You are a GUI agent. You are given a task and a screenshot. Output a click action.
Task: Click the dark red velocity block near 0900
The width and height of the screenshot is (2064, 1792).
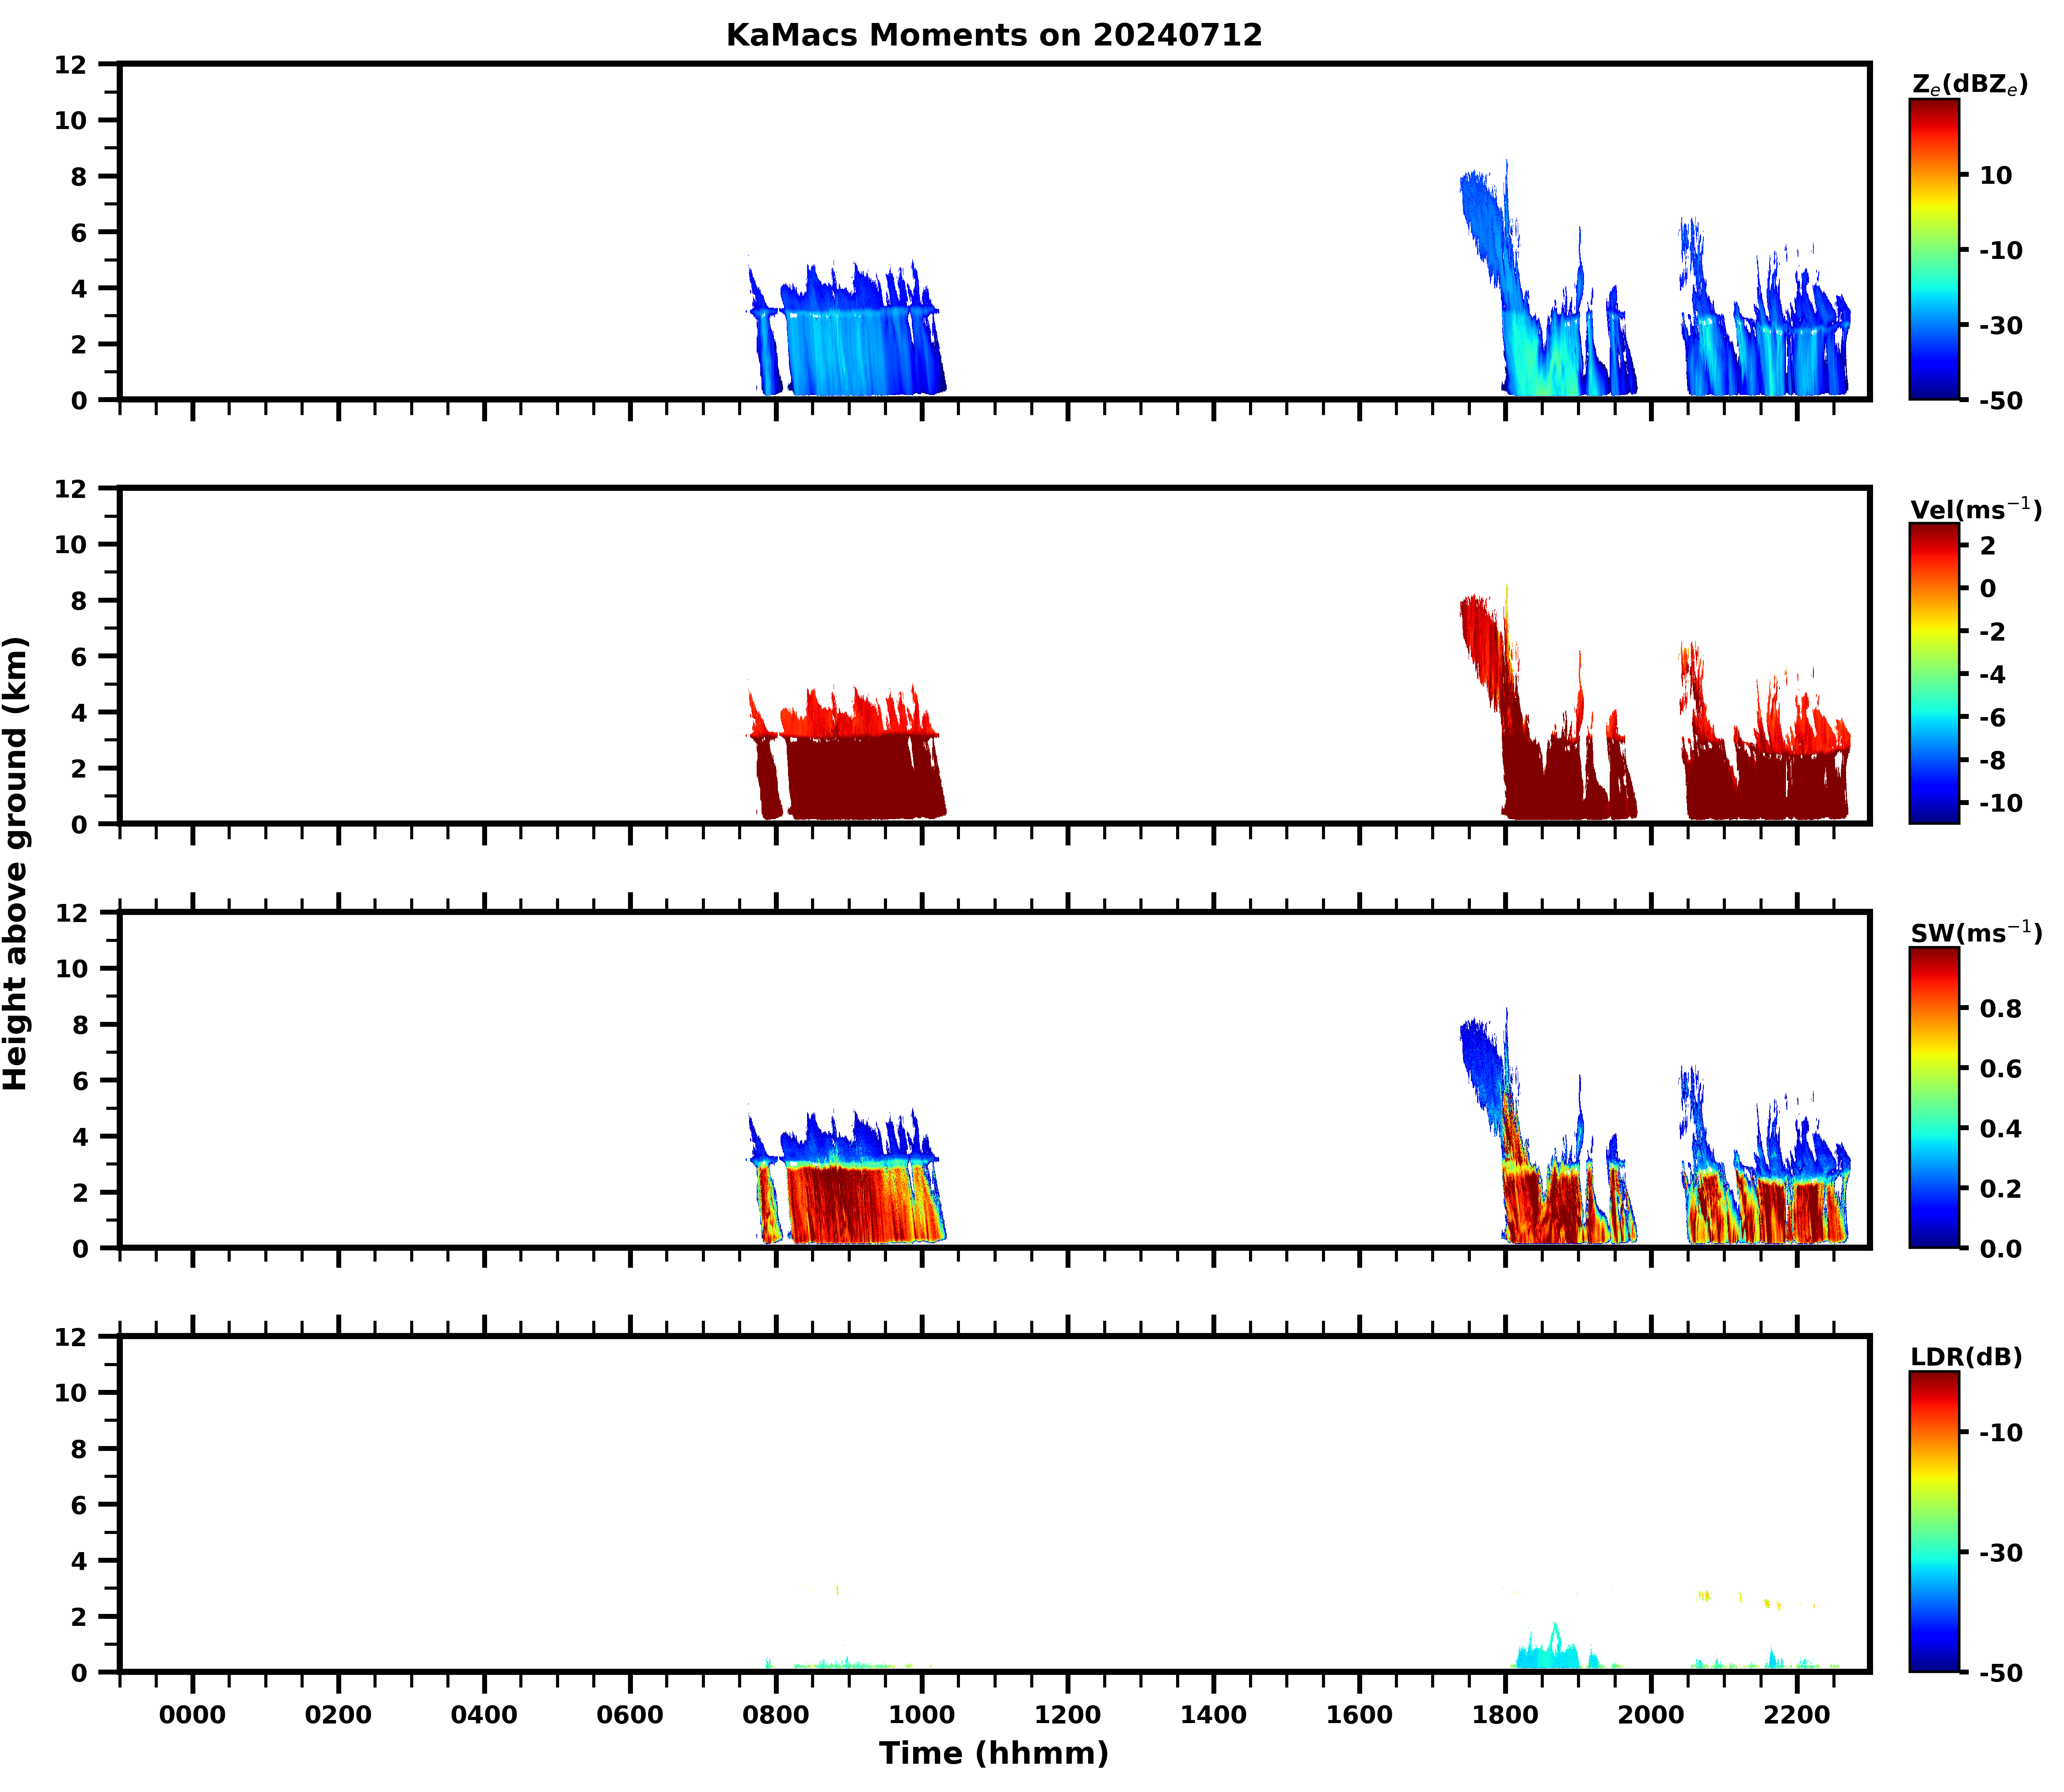850,780
